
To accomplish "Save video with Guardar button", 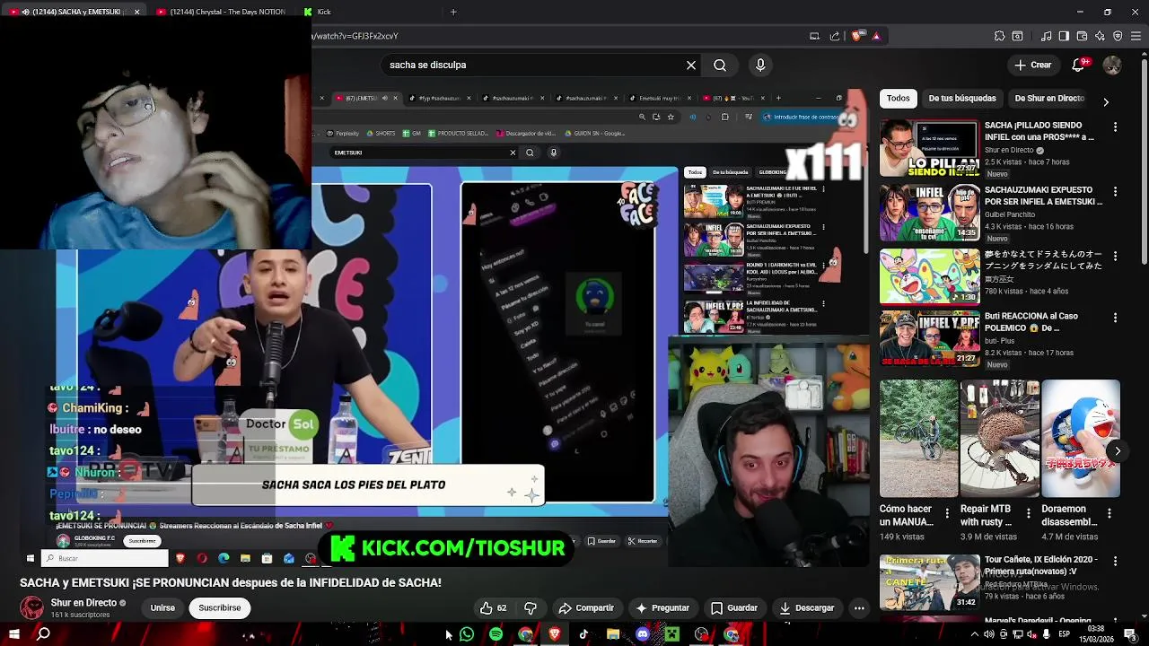I will (x=733, y=608).
